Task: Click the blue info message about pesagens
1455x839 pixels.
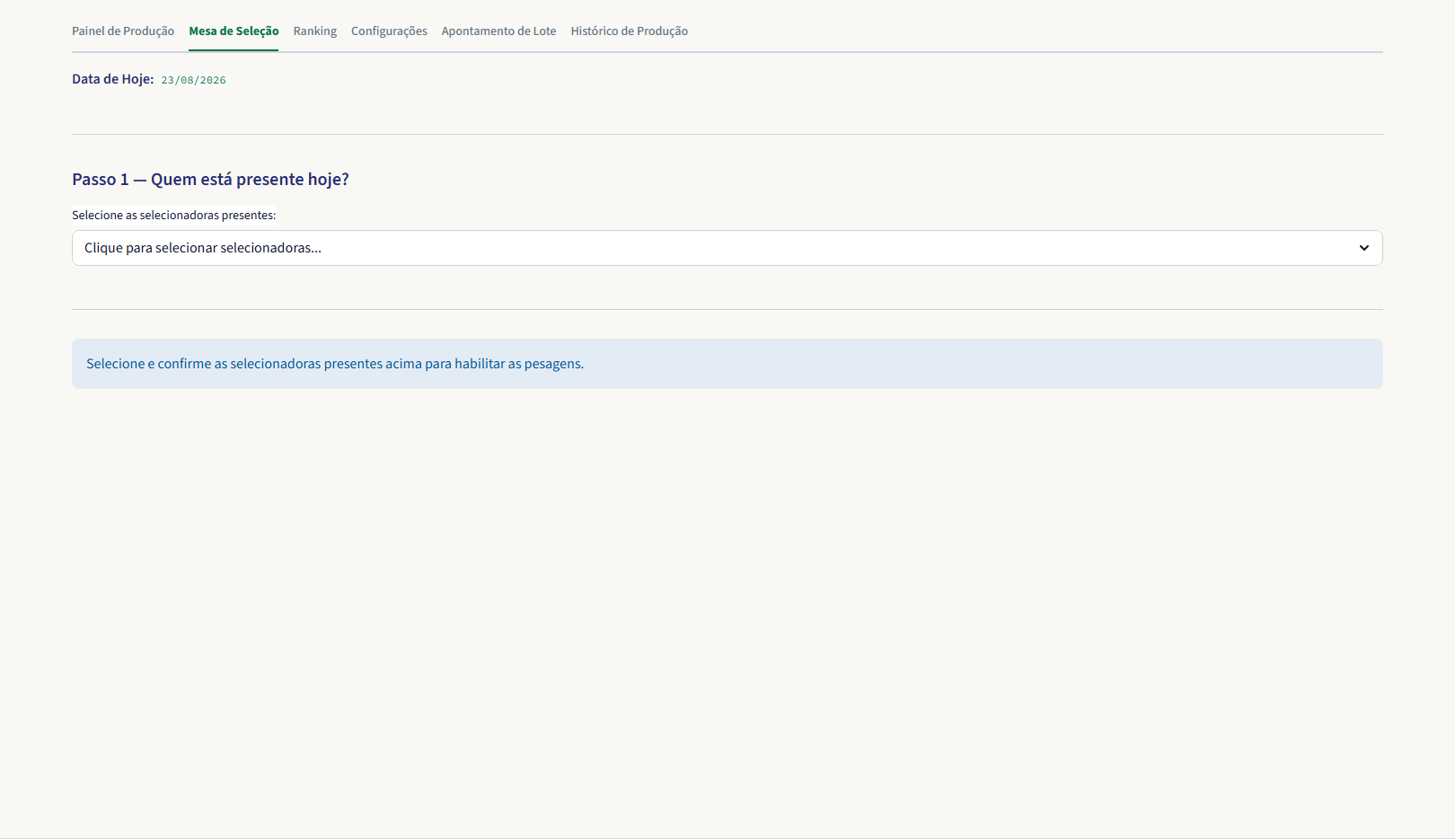Action: click(727, 364)
